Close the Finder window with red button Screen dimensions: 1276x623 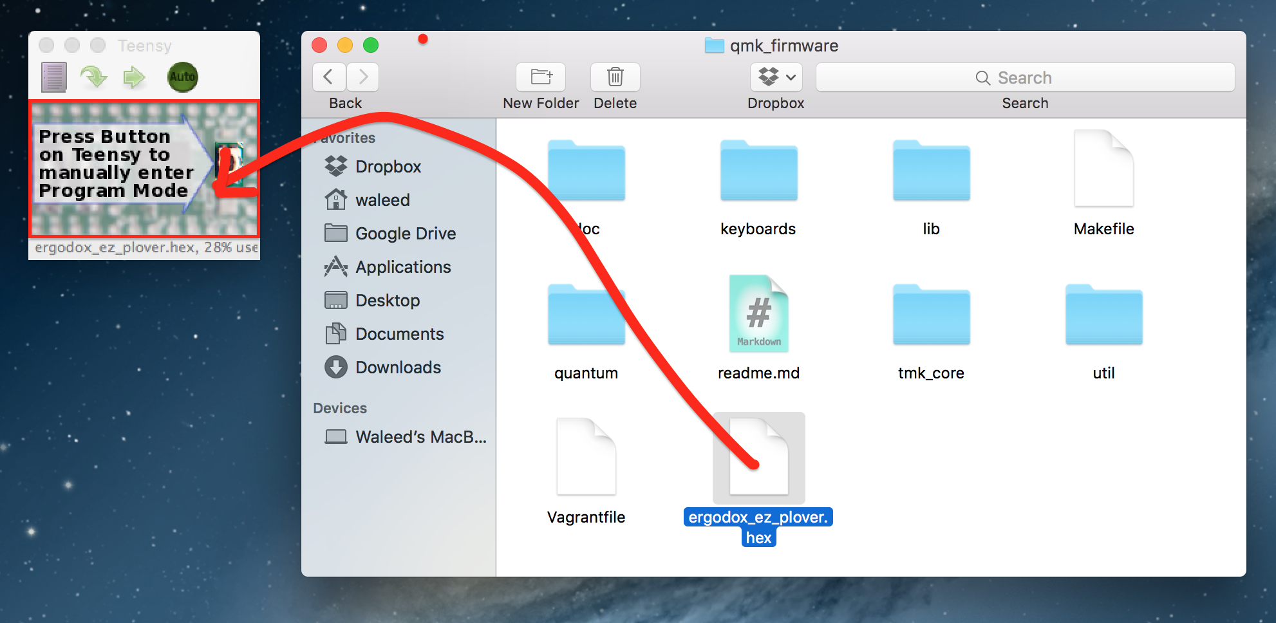click(x=319, y=45)
